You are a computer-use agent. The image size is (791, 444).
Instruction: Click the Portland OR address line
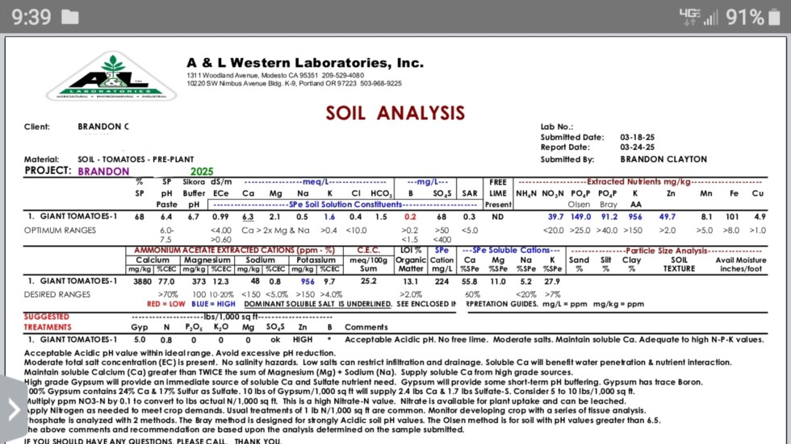pos(294,83)
